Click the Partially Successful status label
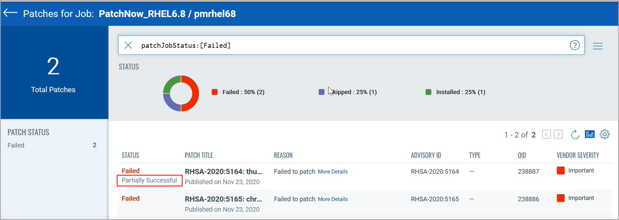619x220 pixels. 149,180
